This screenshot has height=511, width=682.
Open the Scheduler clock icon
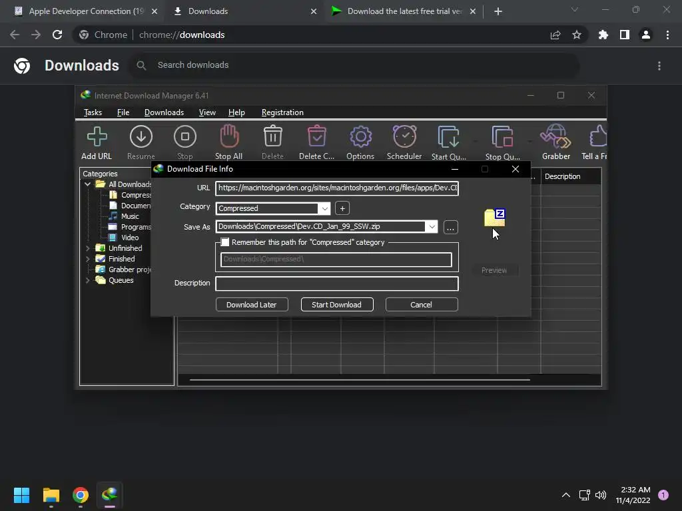pyautogui.click(x=404, y=136)
